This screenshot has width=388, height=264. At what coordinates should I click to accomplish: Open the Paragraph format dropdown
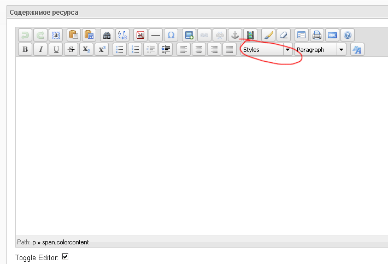320,50
